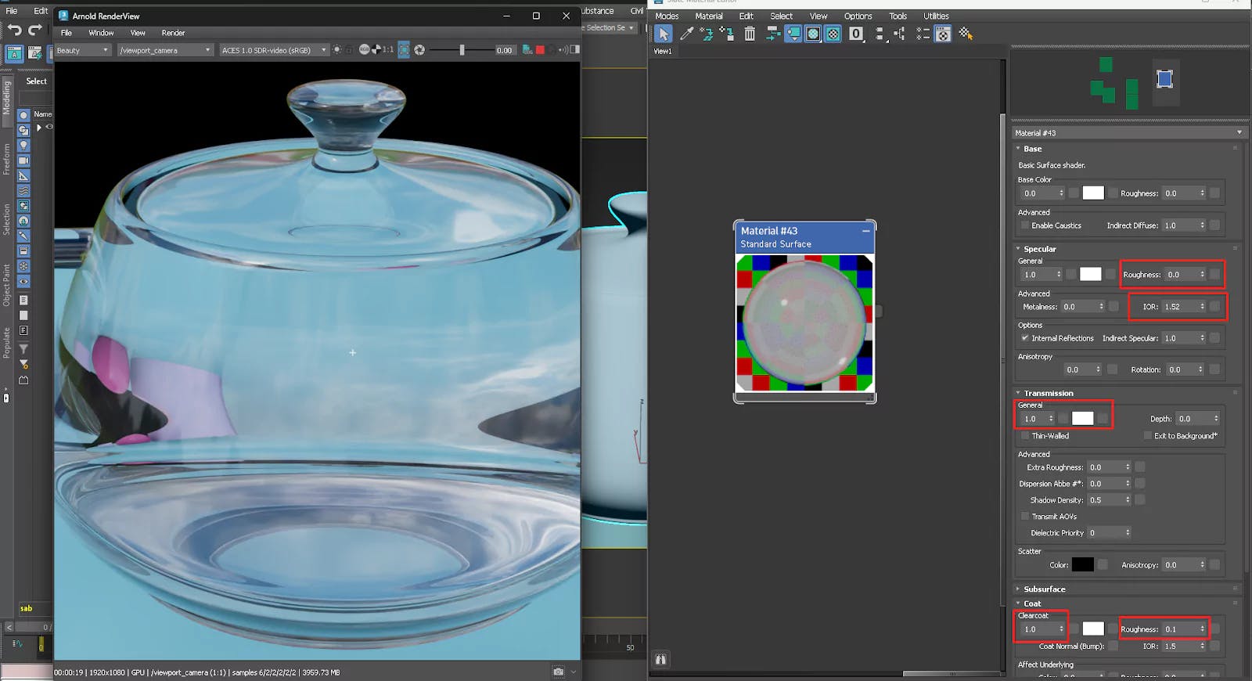Open the Utilities menu
The image size is (1252, 681).
[x=936, y=16]
